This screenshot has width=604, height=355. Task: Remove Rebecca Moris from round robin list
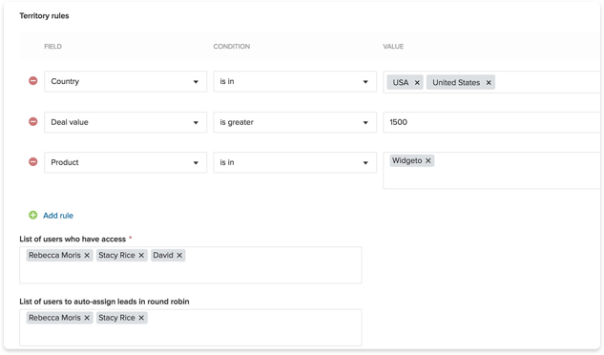(87, 318)
